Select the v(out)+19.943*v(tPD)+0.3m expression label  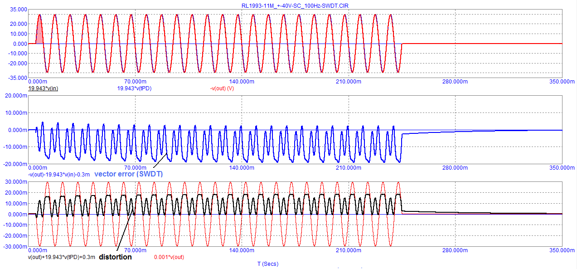(x=62, y=257)
